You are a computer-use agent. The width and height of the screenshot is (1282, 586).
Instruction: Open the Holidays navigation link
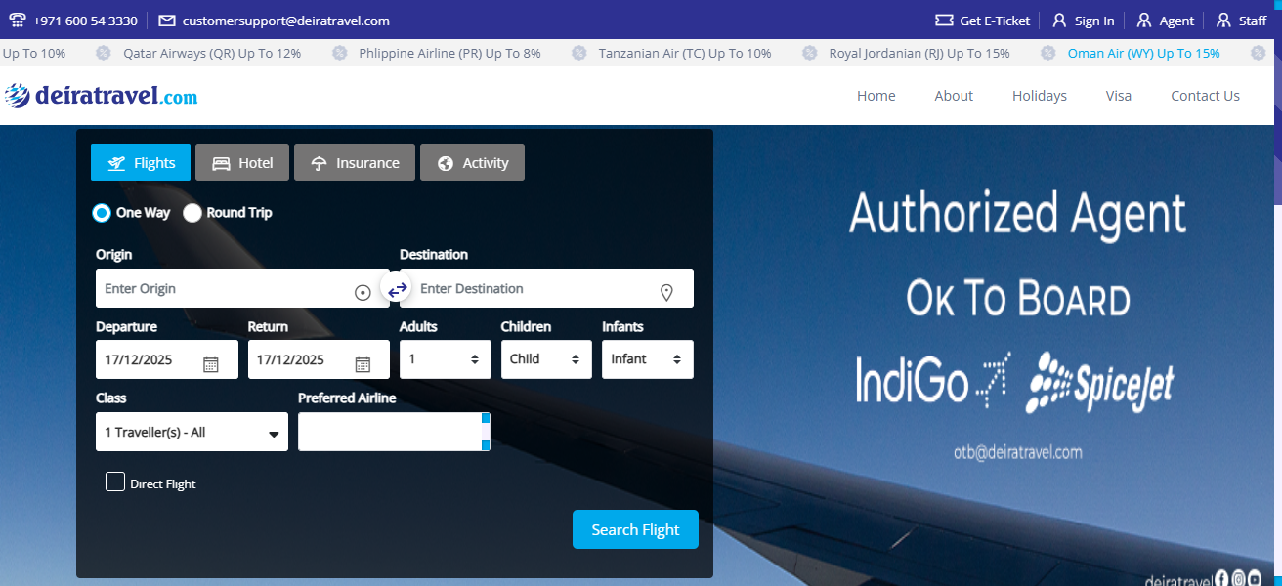click(x=1039, y=96)
